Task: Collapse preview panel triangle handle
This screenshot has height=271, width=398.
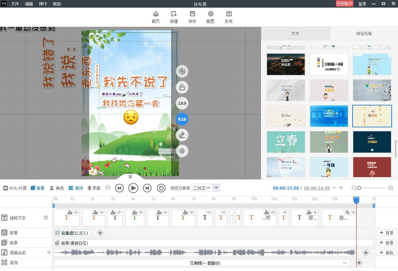Action: (130, 177)
